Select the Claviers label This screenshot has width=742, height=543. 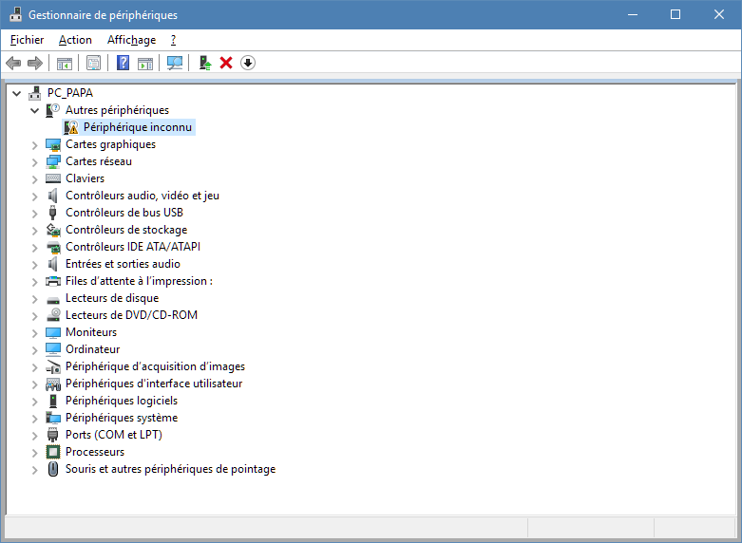86,178
